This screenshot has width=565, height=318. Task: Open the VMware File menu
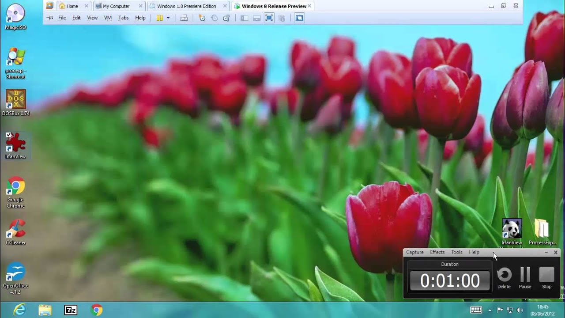click(x=62, y=18)
